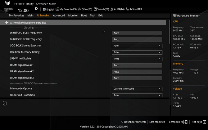Click the settings list vertical scrollbar
208x130 pixels.
pos(169,32)
